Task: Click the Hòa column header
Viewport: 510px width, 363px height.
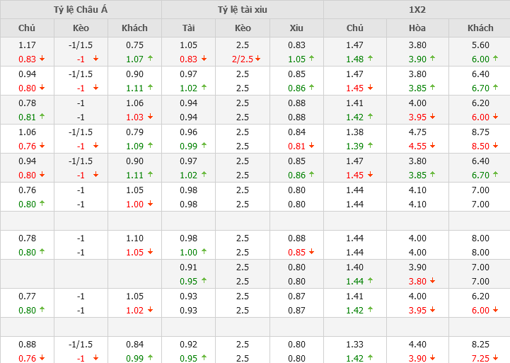Action: (417, 28)
